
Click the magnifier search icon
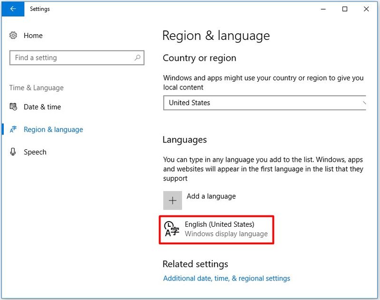pos(137,58)
